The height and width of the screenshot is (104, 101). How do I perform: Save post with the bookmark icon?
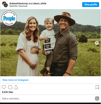point(97,87)
